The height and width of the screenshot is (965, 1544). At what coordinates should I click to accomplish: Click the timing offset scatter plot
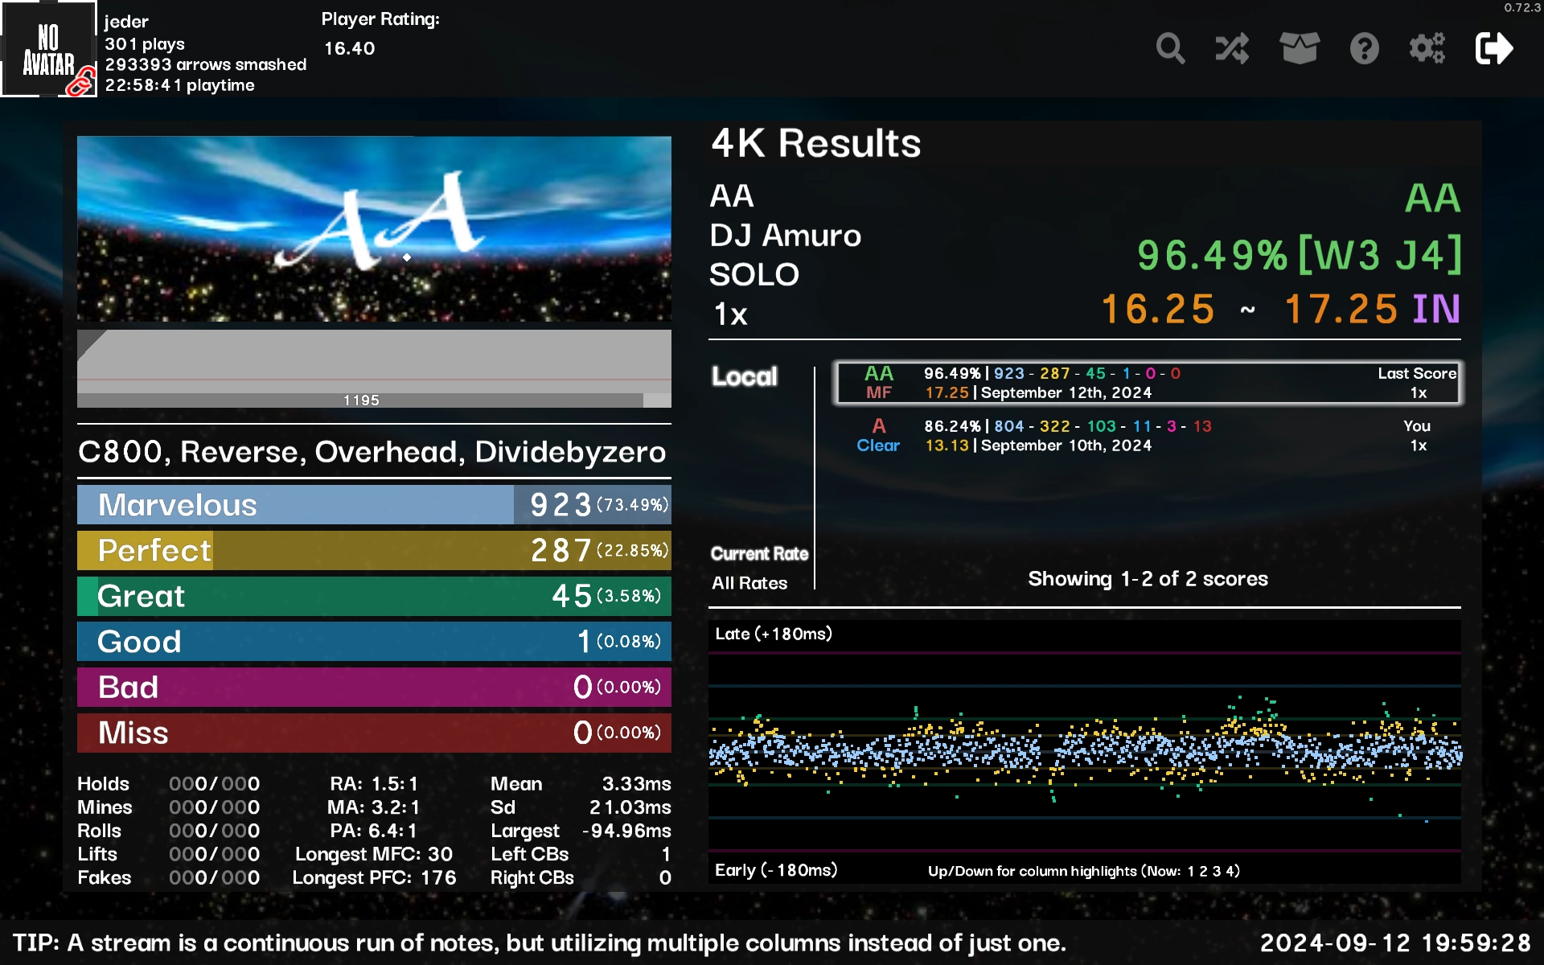(1084, 752)
